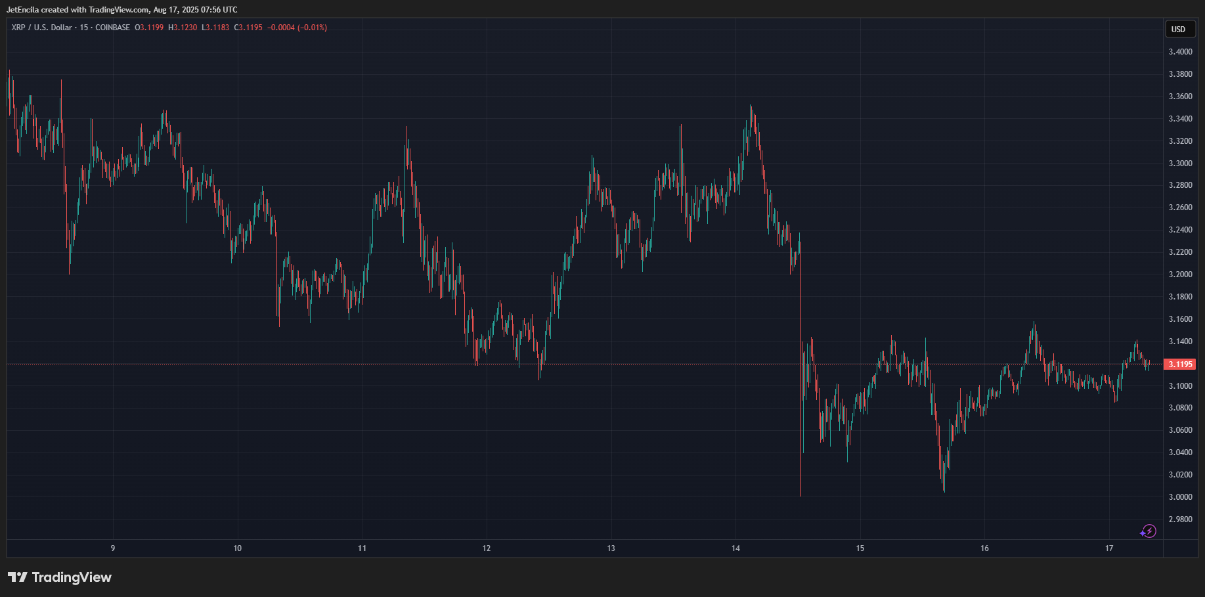The height and width of the screenshot is (597, 1205).
Task: Click the 3.2200 price axis label
Action: [1181, 252]
